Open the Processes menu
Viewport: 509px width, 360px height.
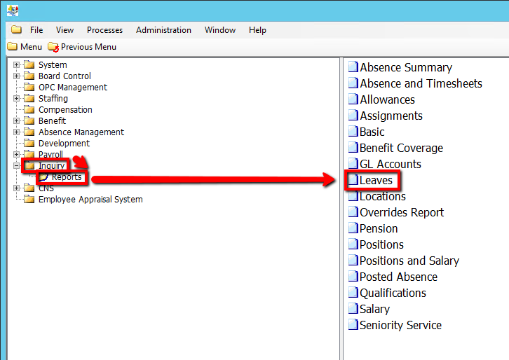[x=104, y=30]
